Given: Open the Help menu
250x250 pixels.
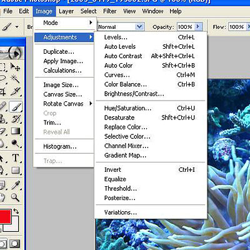Looking at the screenshot, I should tap(176, 11).
